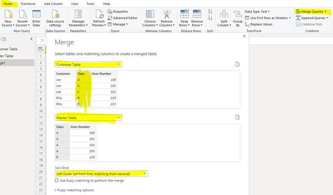Screen dimensions: 333x195
Task: Open the Data Type: Text dropdown
Action: tap(257, 12)
